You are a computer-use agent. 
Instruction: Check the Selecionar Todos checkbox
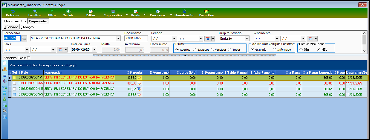tap(29, 58)
